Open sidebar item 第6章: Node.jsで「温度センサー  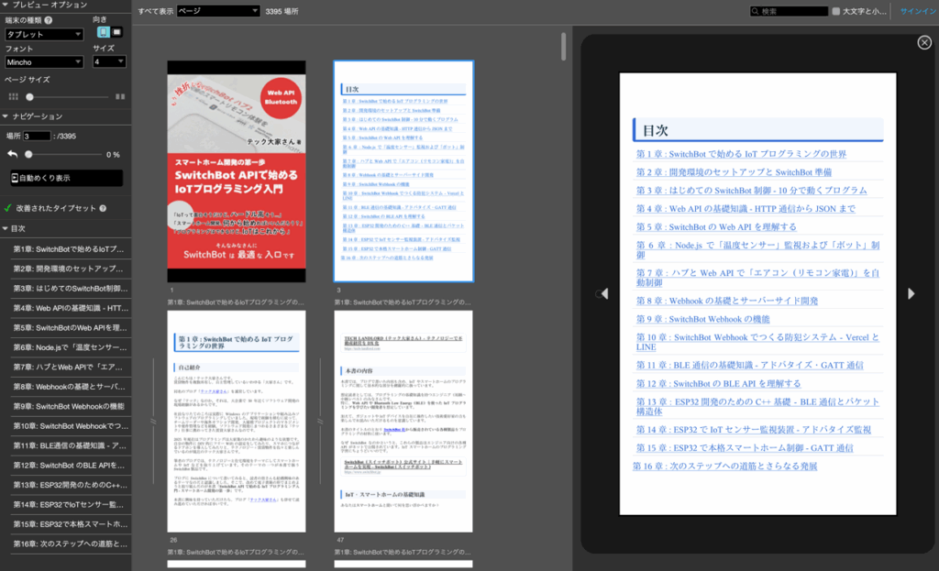tap(68, 347)
